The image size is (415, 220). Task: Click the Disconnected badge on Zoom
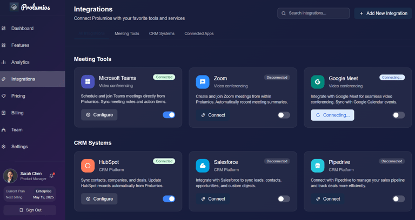coord(277,78)
